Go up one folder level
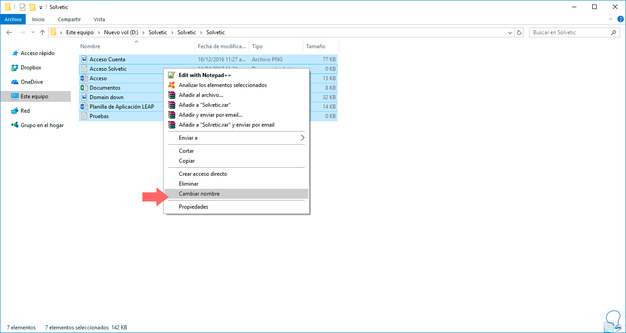 pyautogui.click(x=42, y=32)
